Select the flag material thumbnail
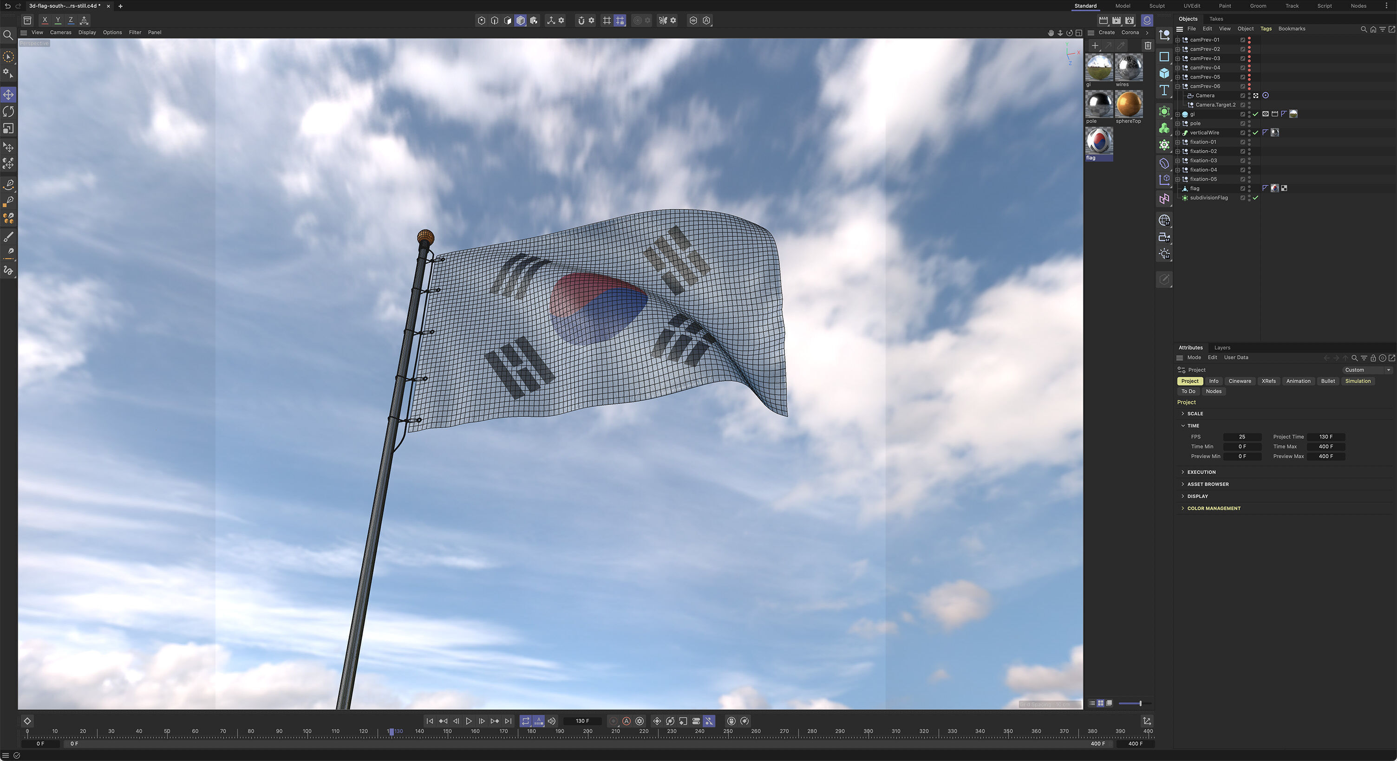The image size is (1397, 761). [1099, 141]
